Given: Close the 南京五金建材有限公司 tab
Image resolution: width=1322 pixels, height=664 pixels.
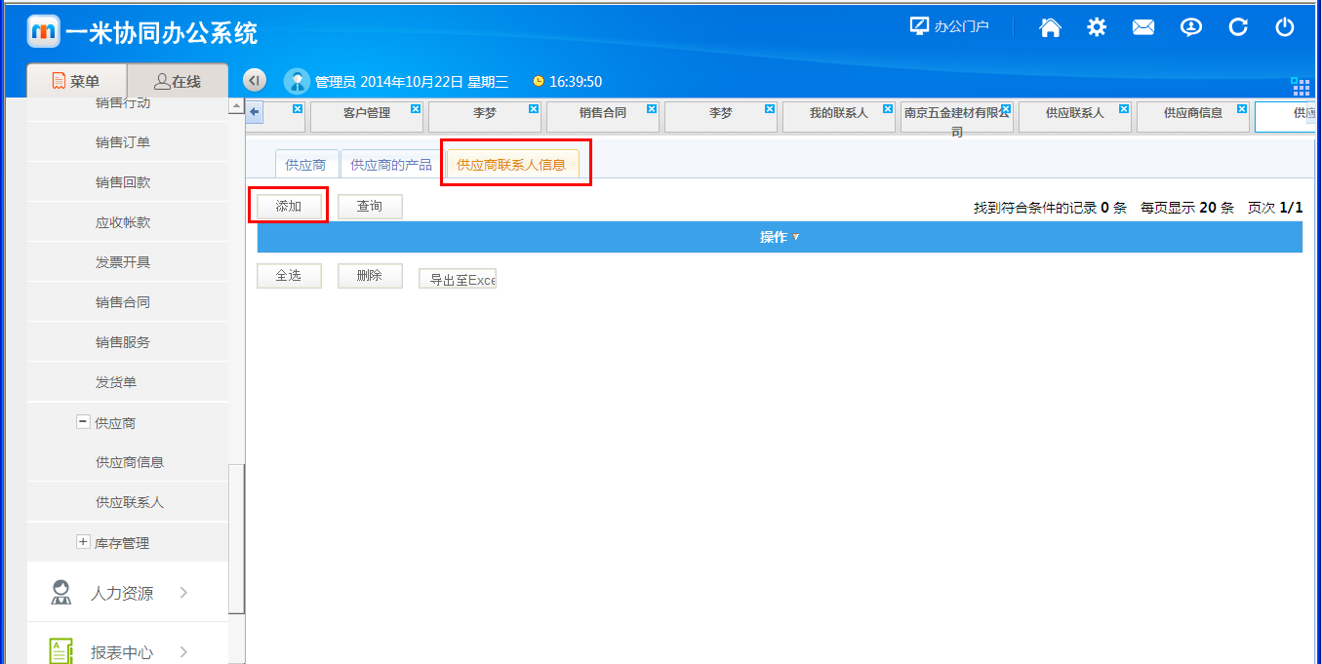Looking at the screenshot, I should pyautogui.click(x=1006, y=109).
